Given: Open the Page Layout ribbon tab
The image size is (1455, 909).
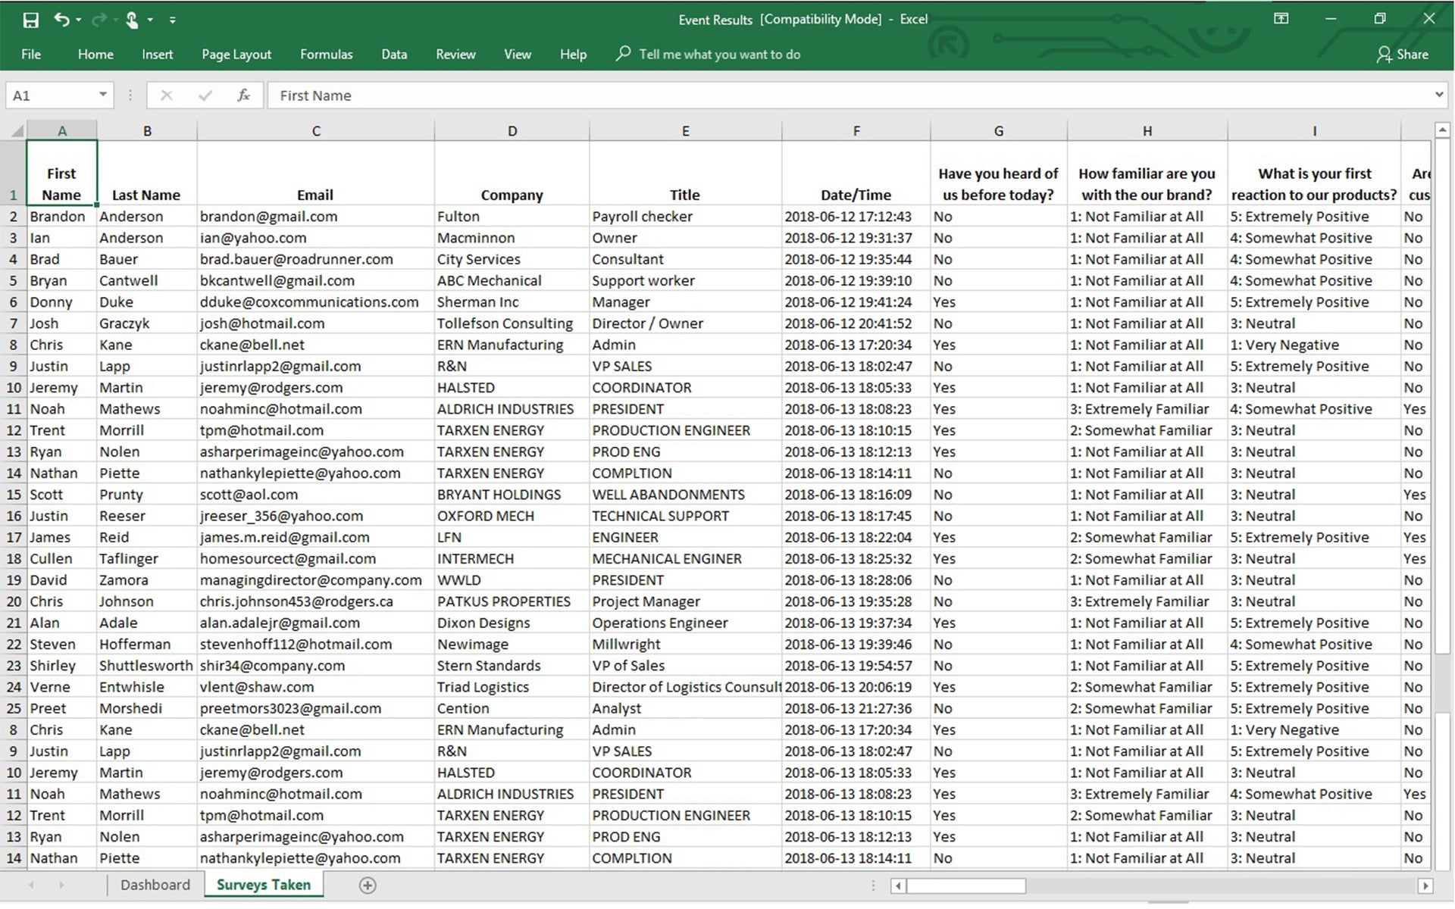Looking at the screenshot, I should pos(236,55).
